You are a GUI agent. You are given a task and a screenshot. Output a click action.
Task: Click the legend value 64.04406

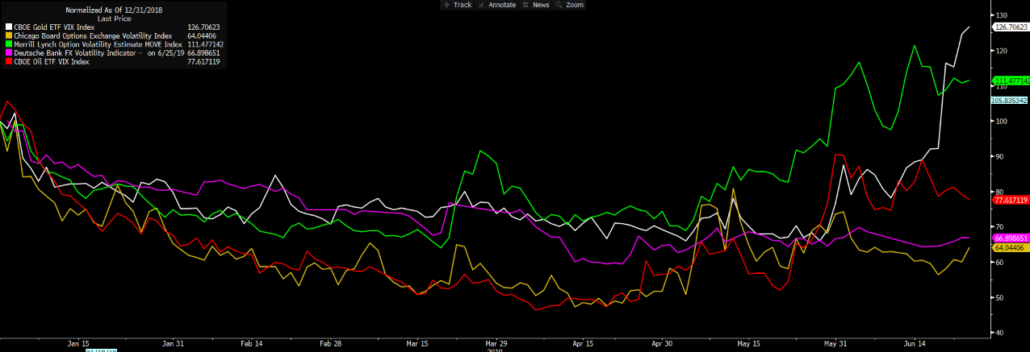pos(203,35)
